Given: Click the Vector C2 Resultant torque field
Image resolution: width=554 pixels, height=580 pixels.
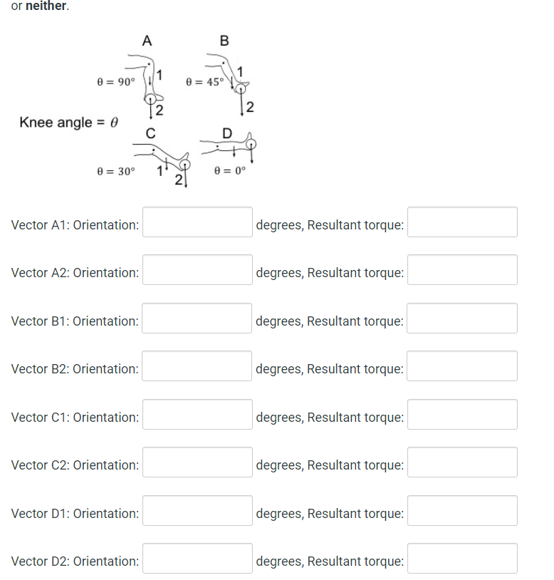Looking at the screenshot, I should 461,462.
